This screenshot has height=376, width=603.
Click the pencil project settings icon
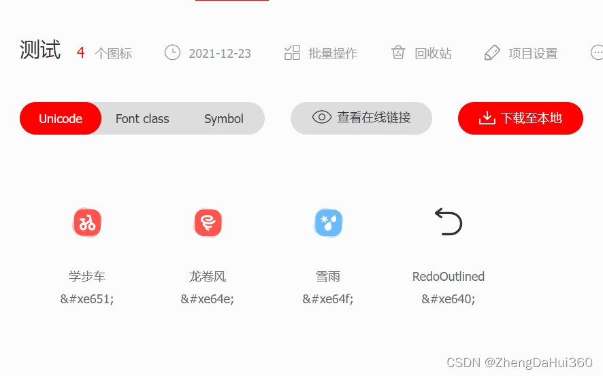coord(492,52)
